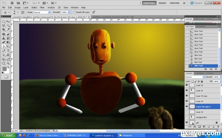The width and height of the screenshot is (222, 138).
Task: Click the Quick Mask mode icon
Action: click(x=6, y=77)
